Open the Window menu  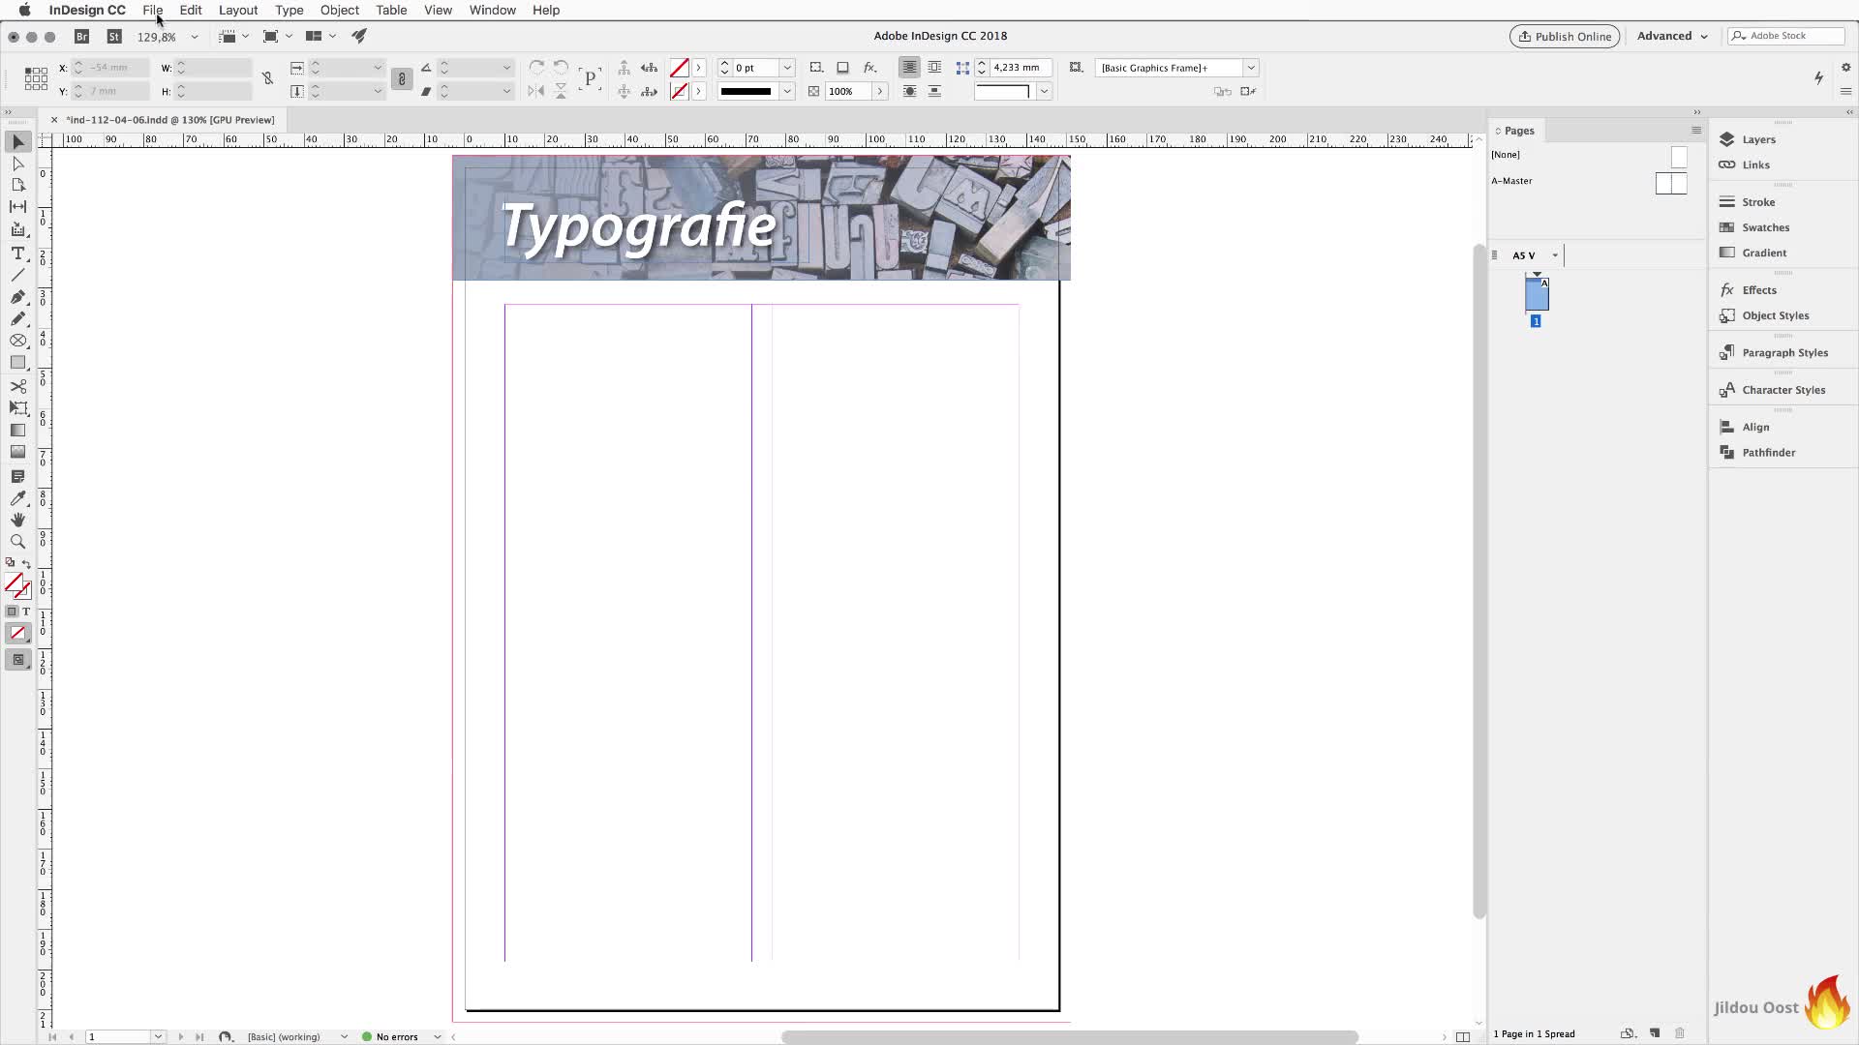(492, 10)
